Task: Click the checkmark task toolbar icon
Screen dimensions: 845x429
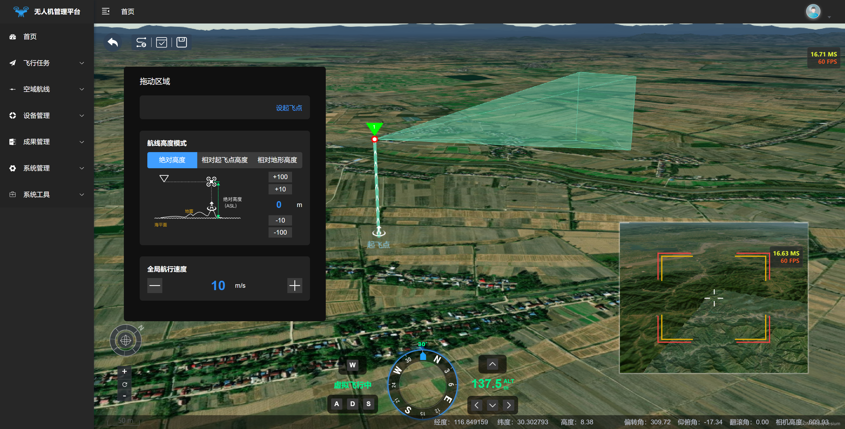Action: [x=161, y=42]
